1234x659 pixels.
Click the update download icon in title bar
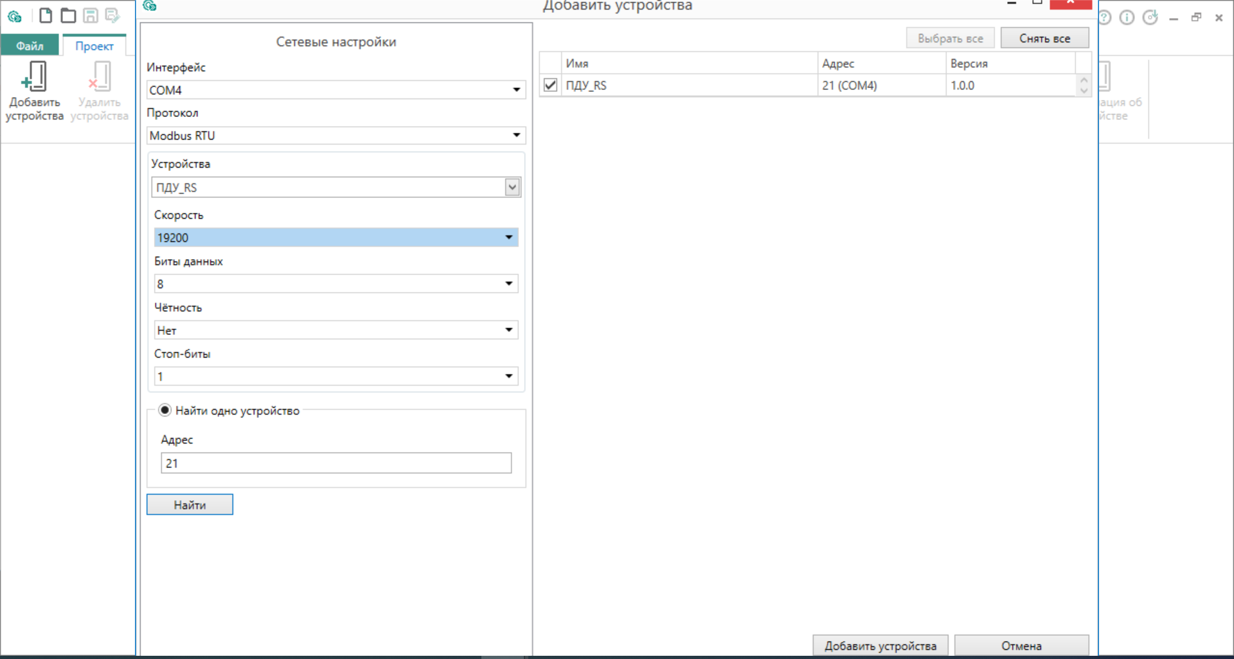1150,17
